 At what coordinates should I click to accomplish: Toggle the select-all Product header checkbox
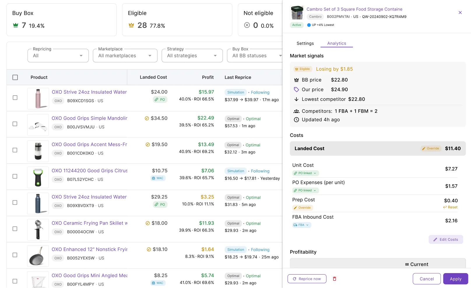tap(15, 77)
